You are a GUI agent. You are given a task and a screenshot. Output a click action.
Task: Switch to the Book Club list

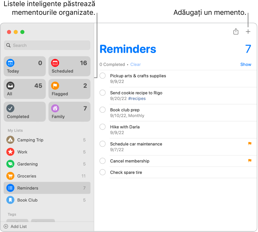pyautogui.click(x=27, y=200)
